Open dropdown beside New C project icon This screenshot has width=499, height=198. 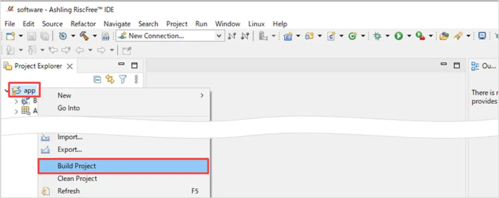click(x=298, y=36)
